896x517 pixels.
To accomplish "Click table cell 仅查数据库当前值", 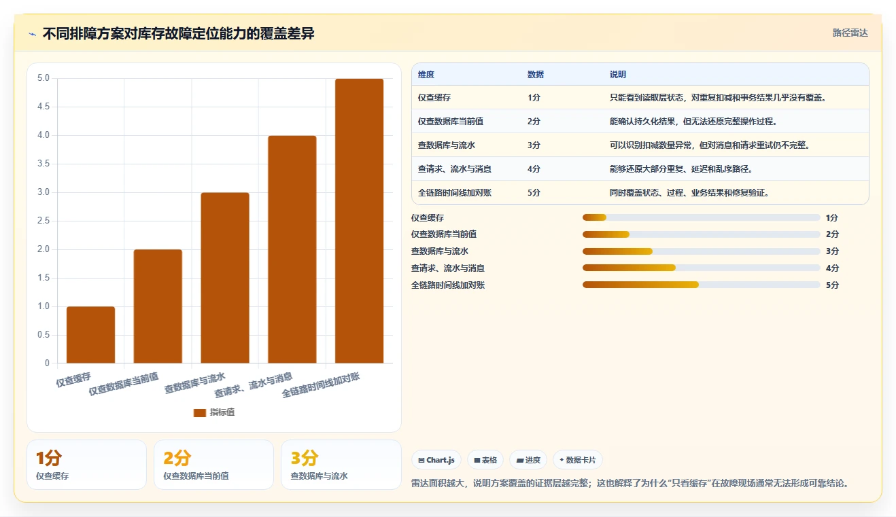I will pyautogui.click(x=451, y=122).
